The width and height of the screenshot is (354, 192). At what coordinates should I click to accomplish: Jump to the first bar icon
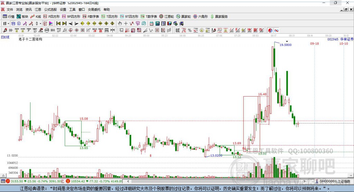click(58, 24)
